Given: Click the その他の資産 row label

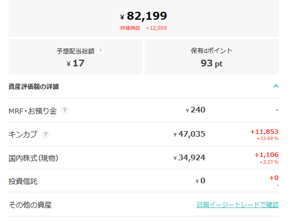Looking at the screenshot, I should [x=30, y=205].
